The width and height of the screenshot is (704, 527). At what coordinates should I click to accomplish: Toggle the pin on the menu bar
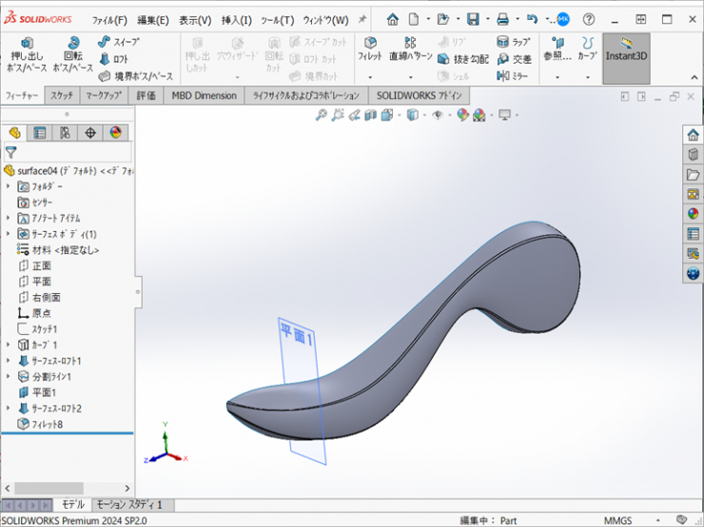pyautogui.click(x=362, y=19)
